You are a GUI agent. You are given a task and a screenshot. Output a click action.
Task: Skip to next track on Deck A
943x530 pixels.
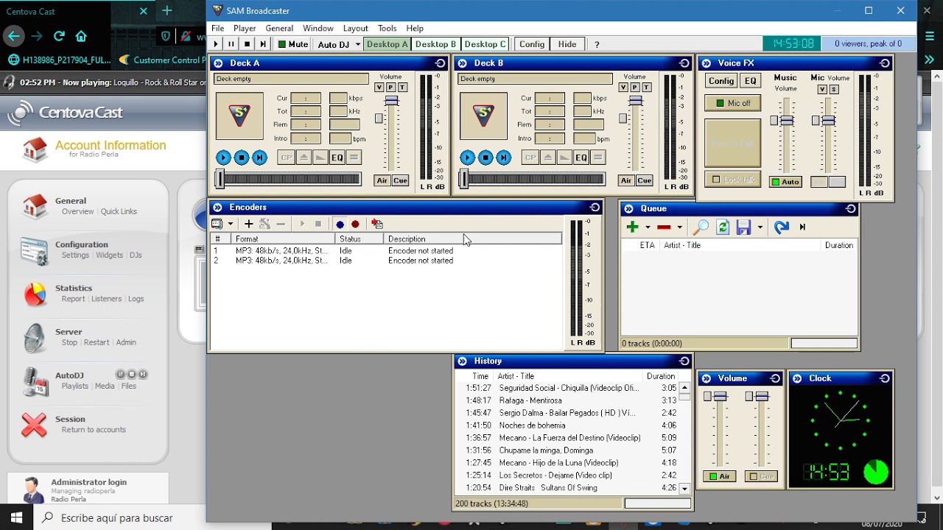tap(259, 158)
